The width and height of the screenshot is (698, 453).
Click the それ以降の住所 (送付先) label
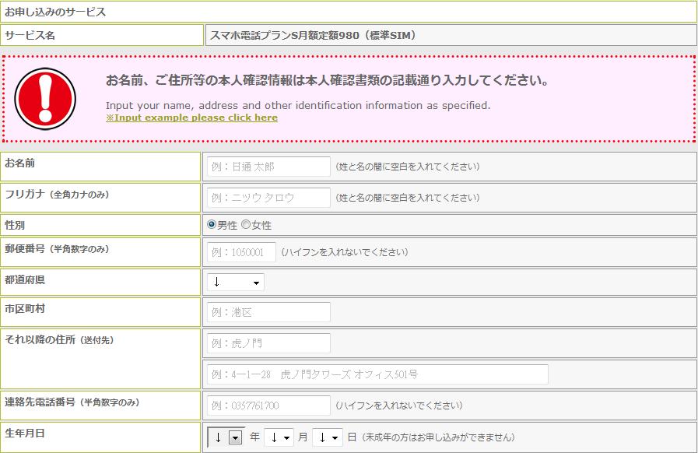[59, 340]
